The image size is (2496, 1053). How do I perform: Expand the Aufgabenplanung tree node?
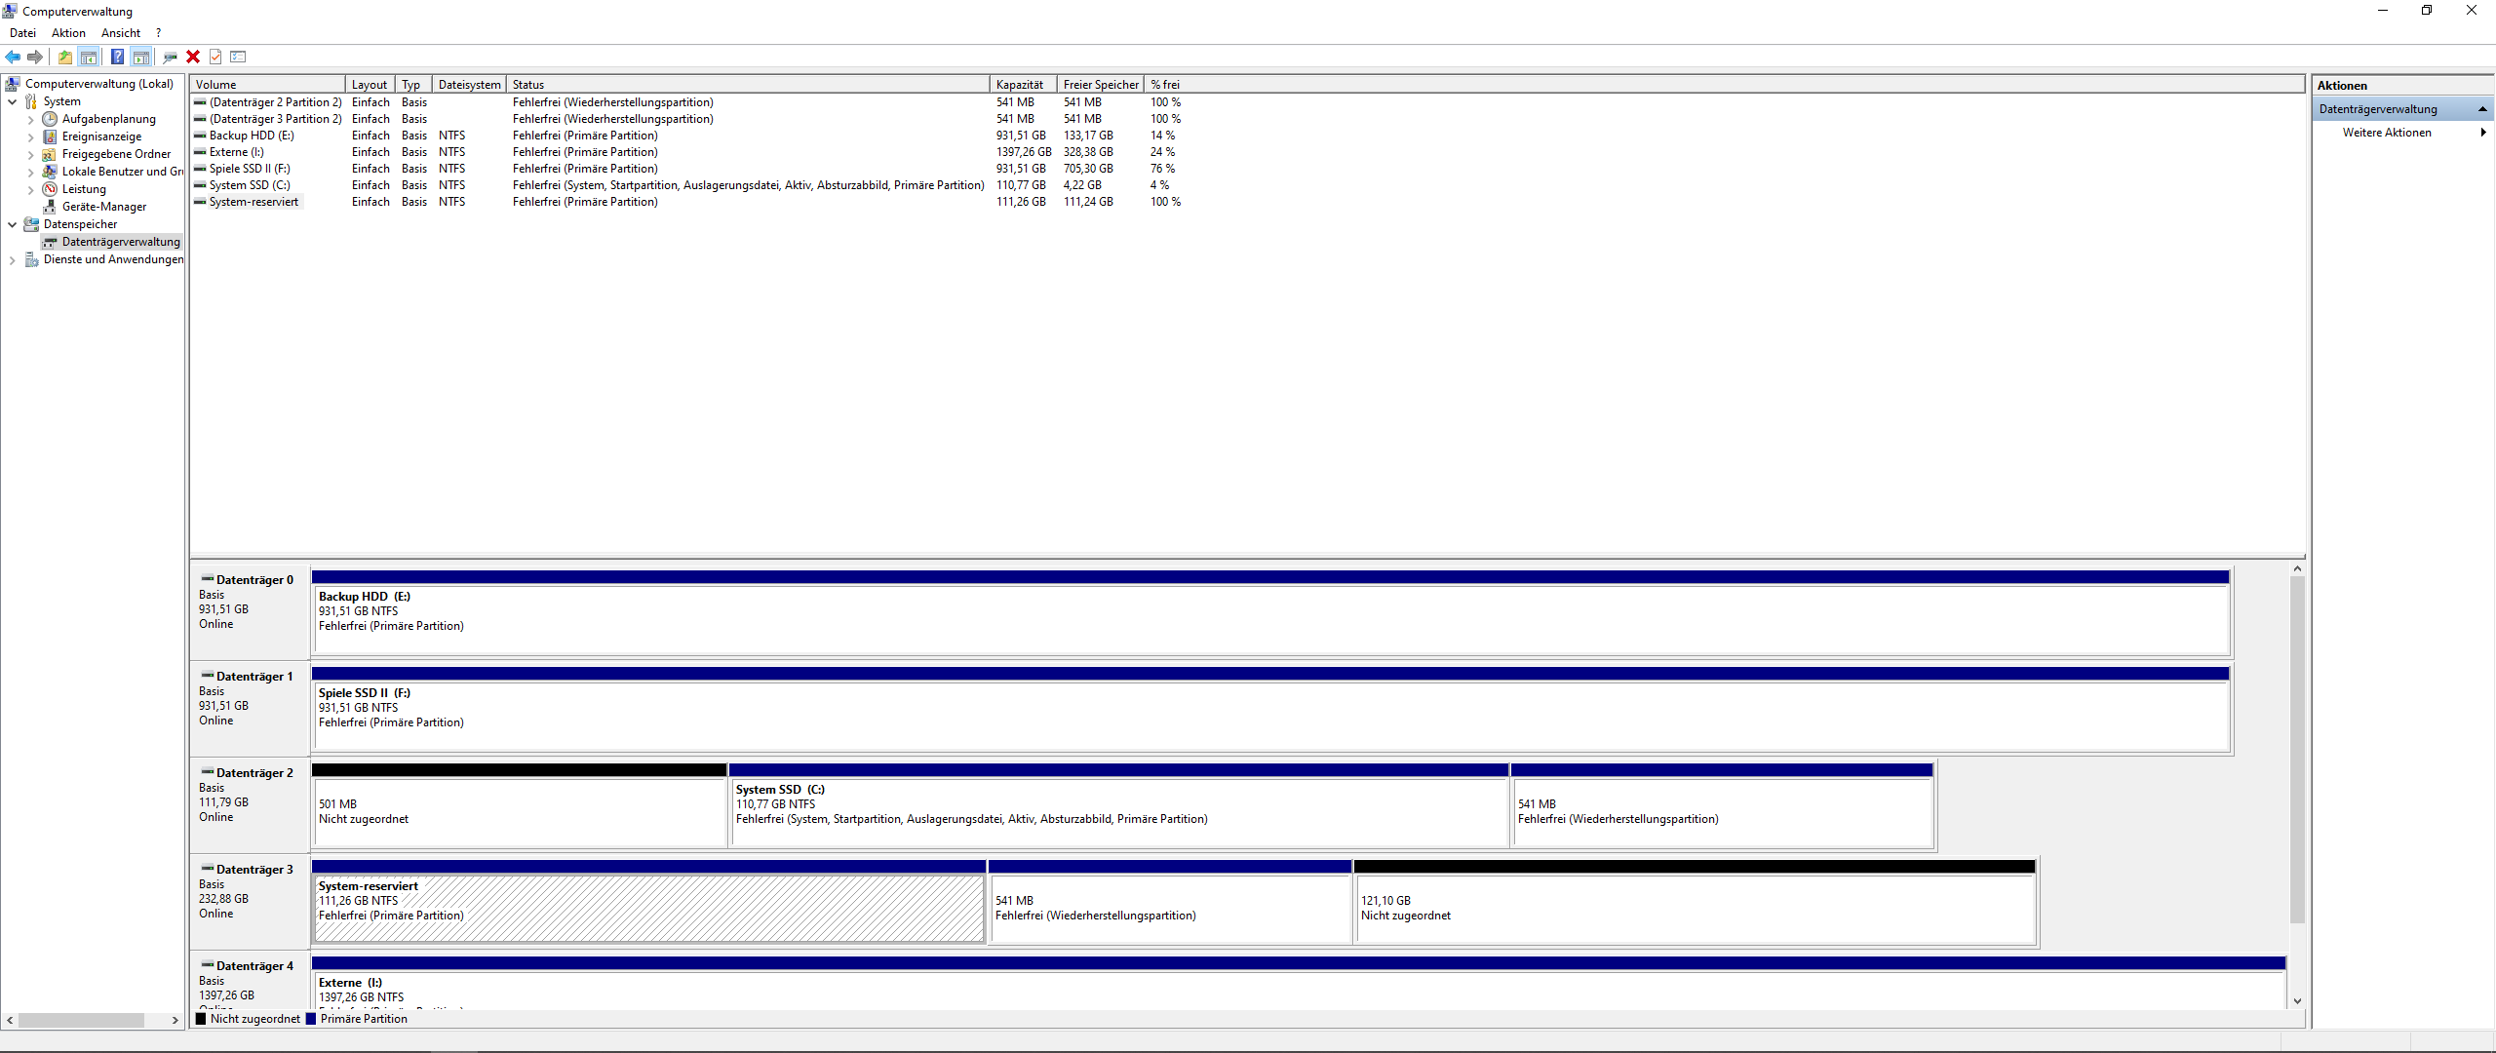(30, 120)
